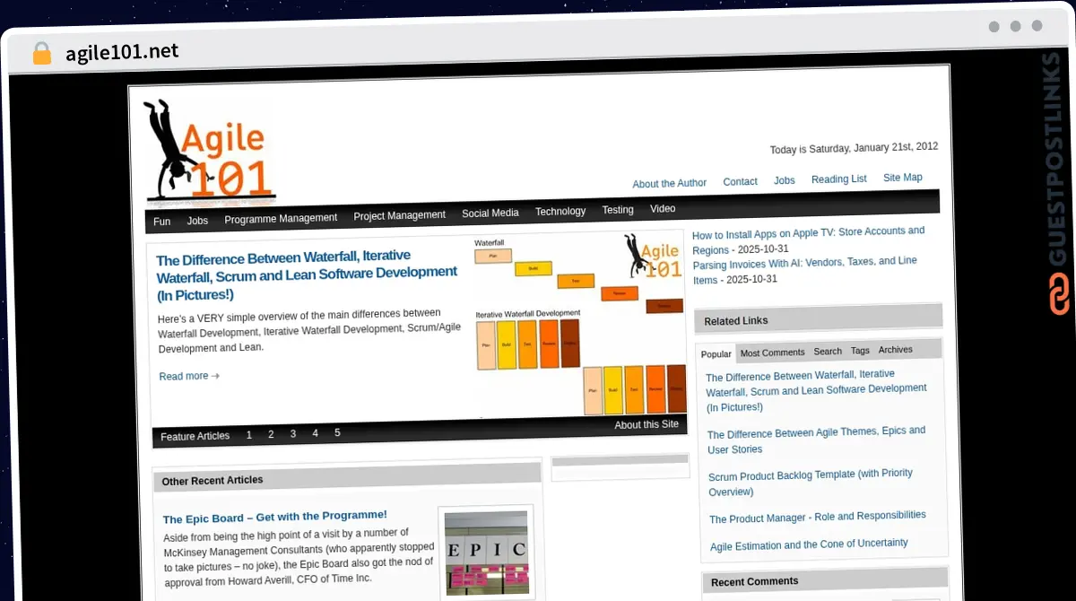Click the Recent Comments heading
The width and height of the screenshot is (1076, 601).
755,582
